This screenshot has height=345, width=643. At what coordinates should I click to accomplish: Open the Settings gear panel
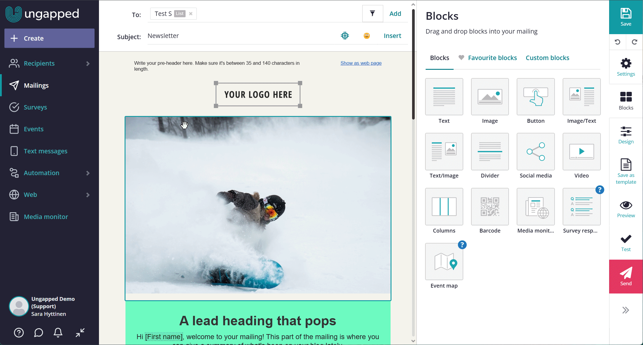click(x=626, y=67)
